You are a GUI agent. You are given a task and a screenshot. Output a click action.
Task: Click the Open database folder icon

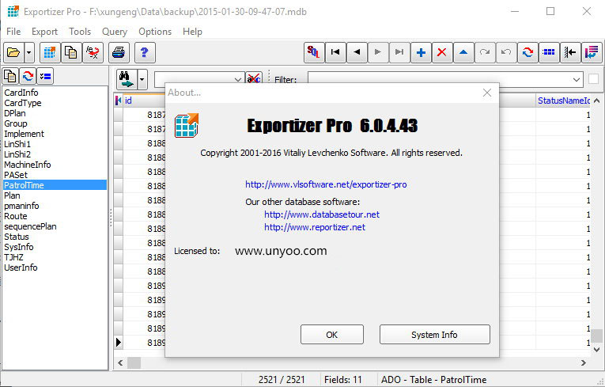click(13, 52)
